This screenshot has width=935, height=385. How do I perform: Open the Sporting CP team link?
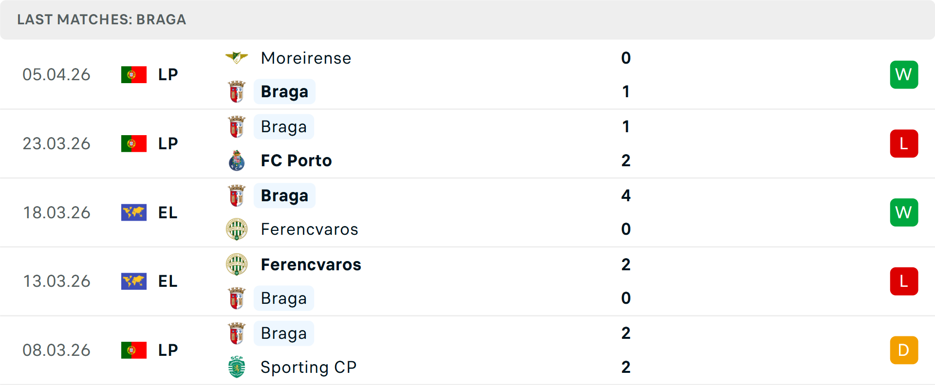[308, 367]
